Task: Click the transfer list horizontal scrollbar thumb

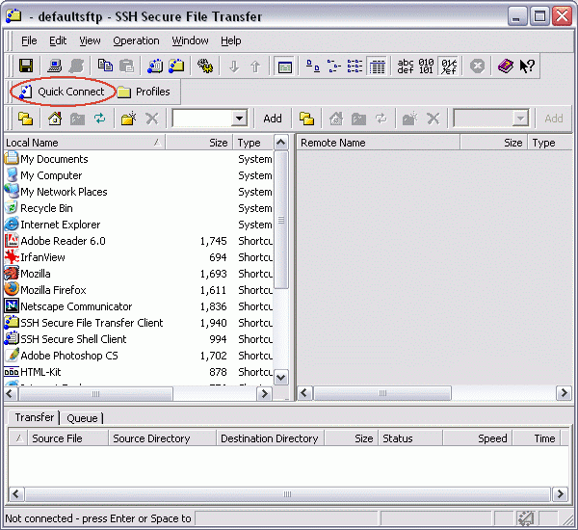Action: point(287,493)
